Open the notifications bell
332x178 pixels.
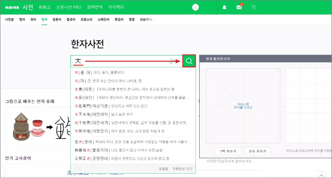(224, 8)
